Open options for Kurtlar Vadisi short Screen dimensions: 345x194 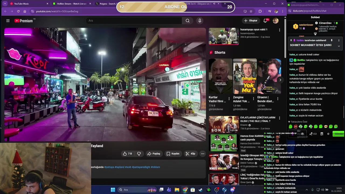tap(229, 99)
